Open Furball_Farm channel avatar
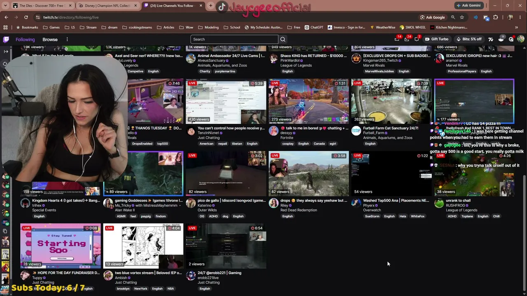 (x=356, y=131)
